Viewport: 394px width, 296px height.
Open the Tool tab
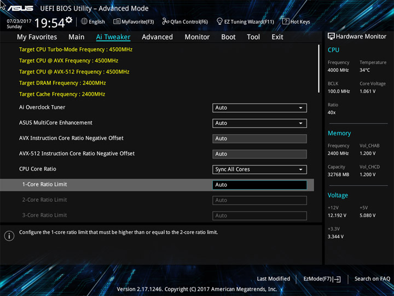tap(253, 37)
